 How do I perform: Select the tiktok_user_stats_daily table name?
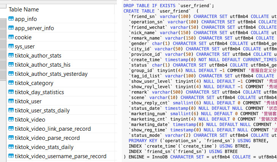pos(42,111)
